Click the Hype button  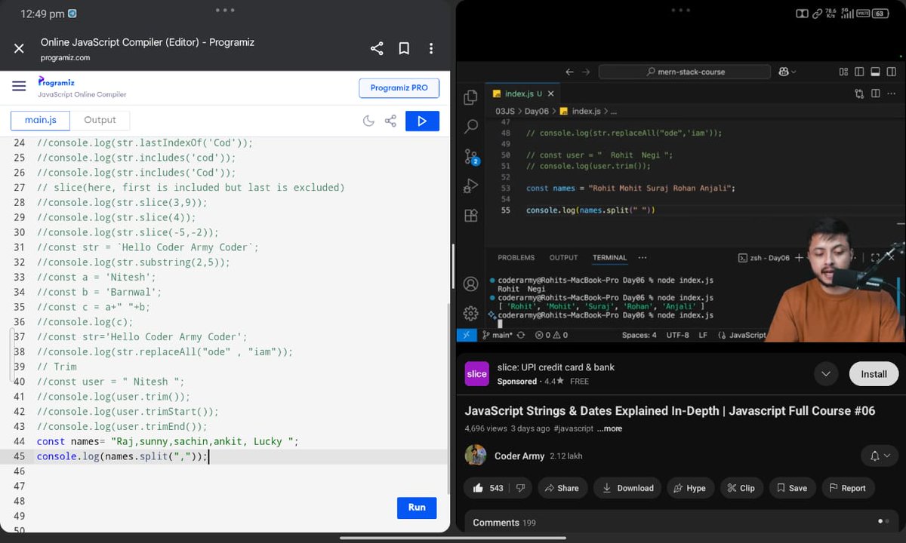(x=689, y=488)
